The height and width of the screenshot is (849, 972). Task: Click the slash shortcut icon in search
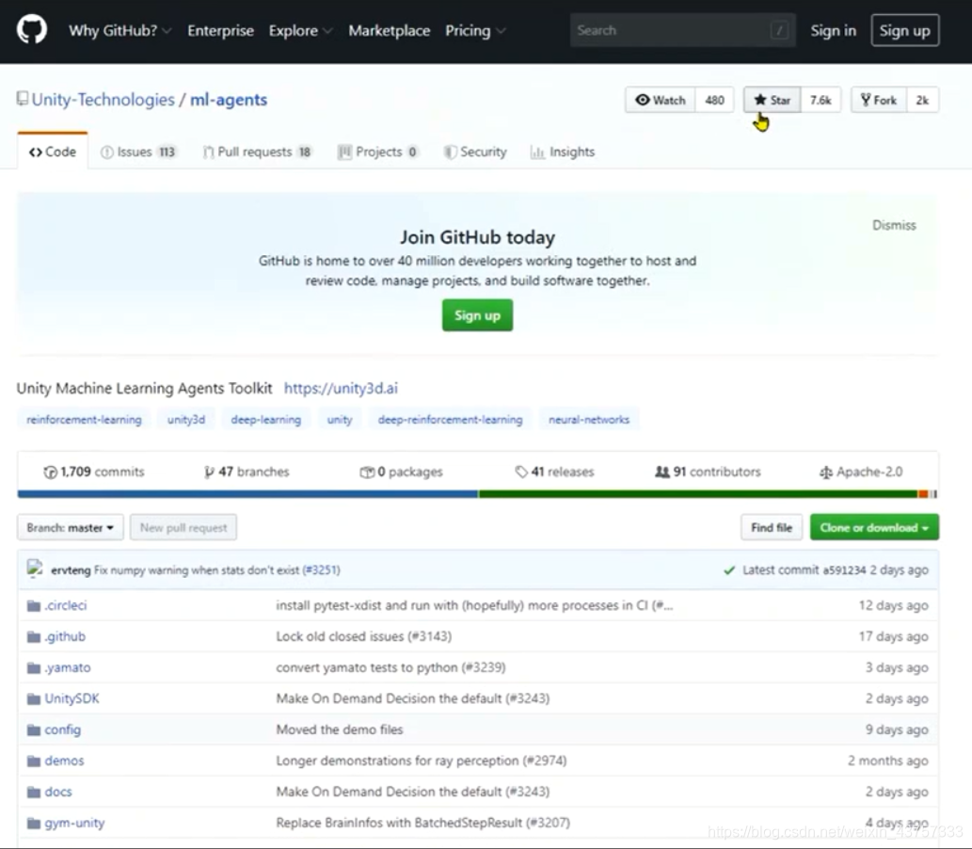pos(779,30)
